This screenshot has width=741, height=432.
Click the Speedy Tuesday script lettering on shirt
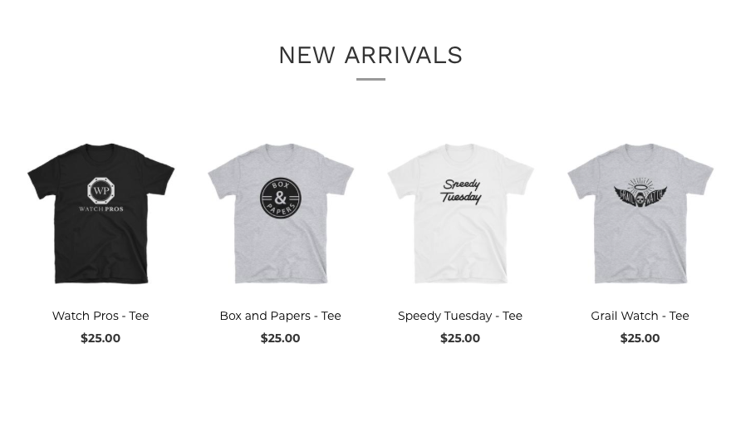(461, 191)
